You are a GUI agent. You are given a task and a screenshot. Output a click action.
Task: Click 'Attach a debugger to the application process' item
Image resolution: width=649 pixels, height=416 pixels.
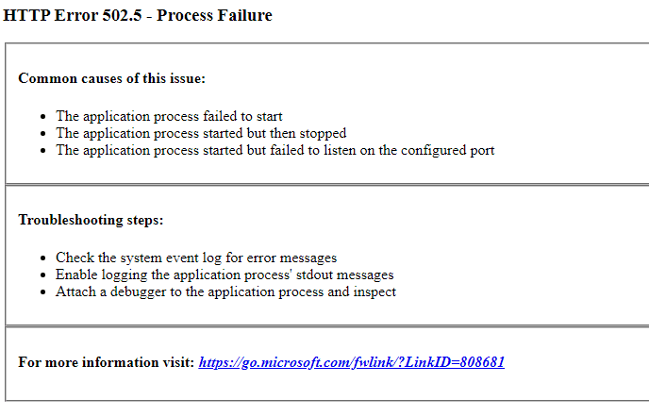click(x=226, y=291)
